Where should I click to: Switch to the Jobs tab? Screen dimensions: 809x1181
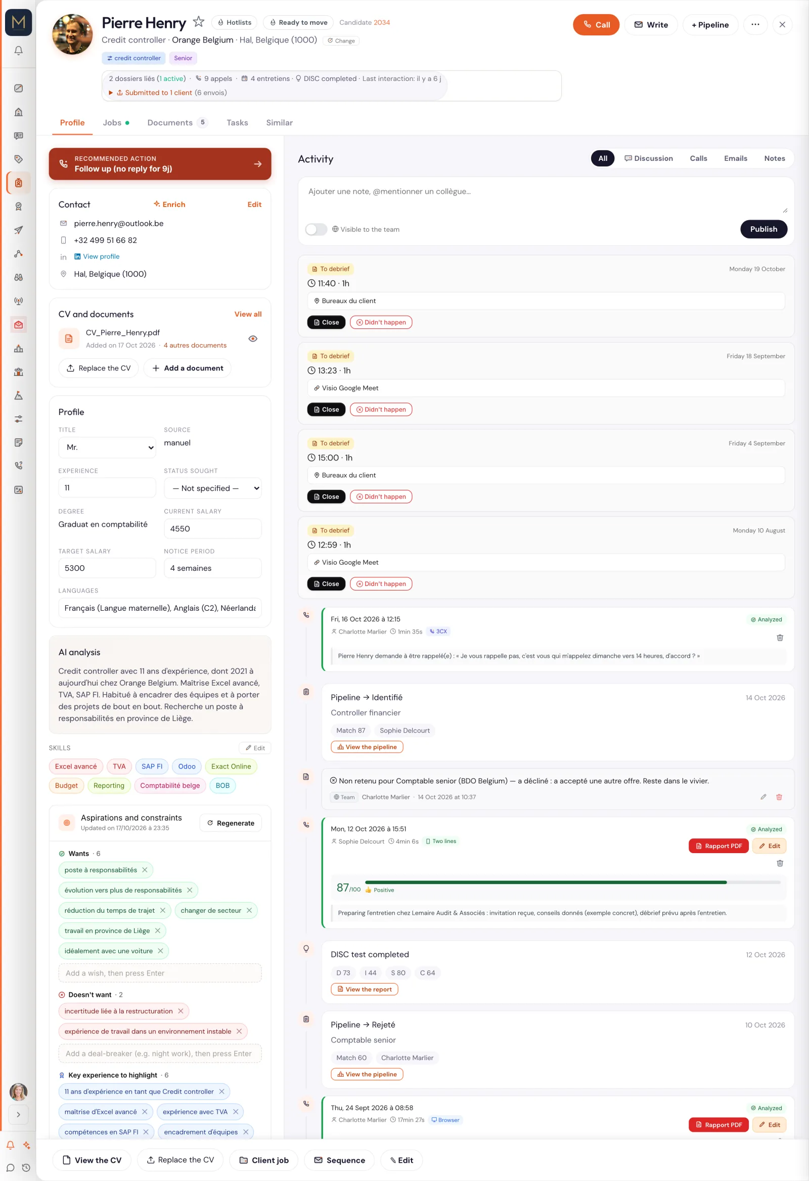point(116,122)
